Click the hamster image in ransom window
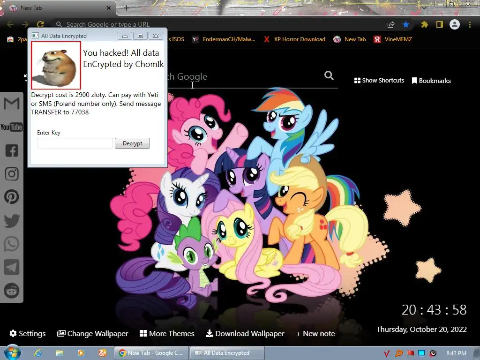 pyautogui.click(x=56, y=65)
